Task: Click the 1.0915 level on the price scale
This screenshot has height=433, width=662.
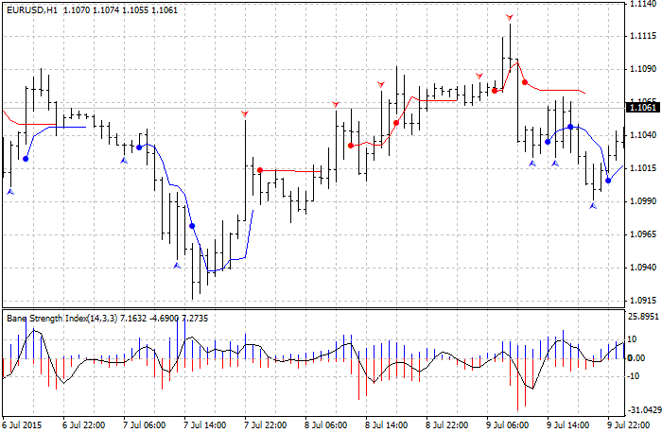Action: (x=642, y=302)
